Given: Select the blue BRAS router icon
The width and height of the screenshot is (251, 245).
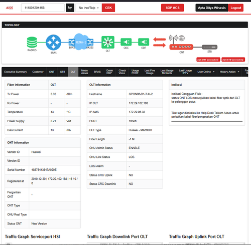Looking at the screenshot, I should 53,43.
